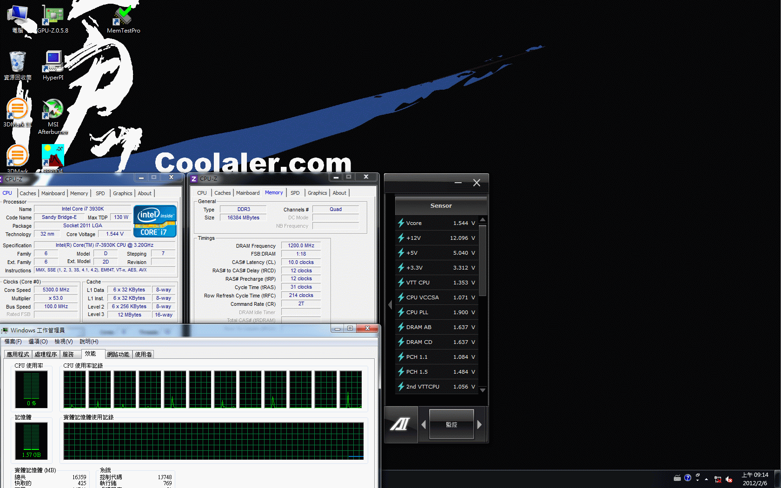
Task: Switch to 應用程式 tab in Task Manager
Action: tap(18, 354)
